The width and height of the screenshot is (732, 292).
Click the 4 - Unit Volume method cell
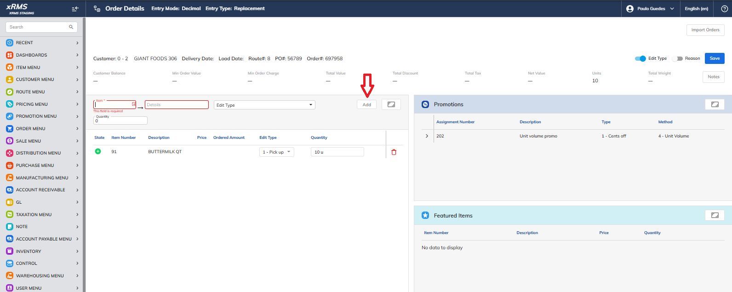pos(674,136)
